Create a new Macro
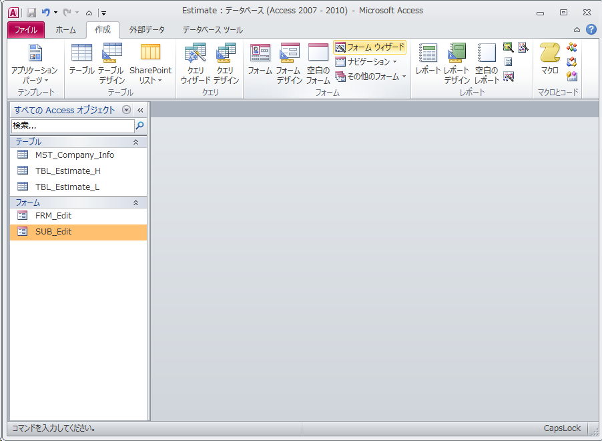The height and width of the screenshot is (441, 602). pyautogui.click(x=550, y=59)
